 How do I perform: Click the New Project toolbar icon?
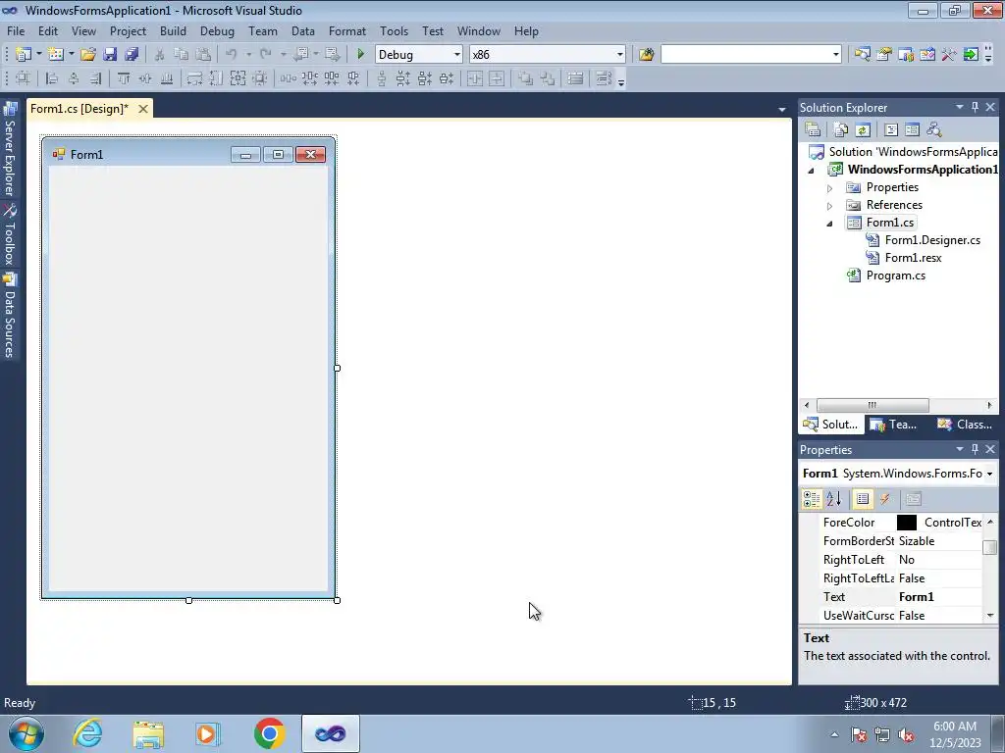point(24,55)
